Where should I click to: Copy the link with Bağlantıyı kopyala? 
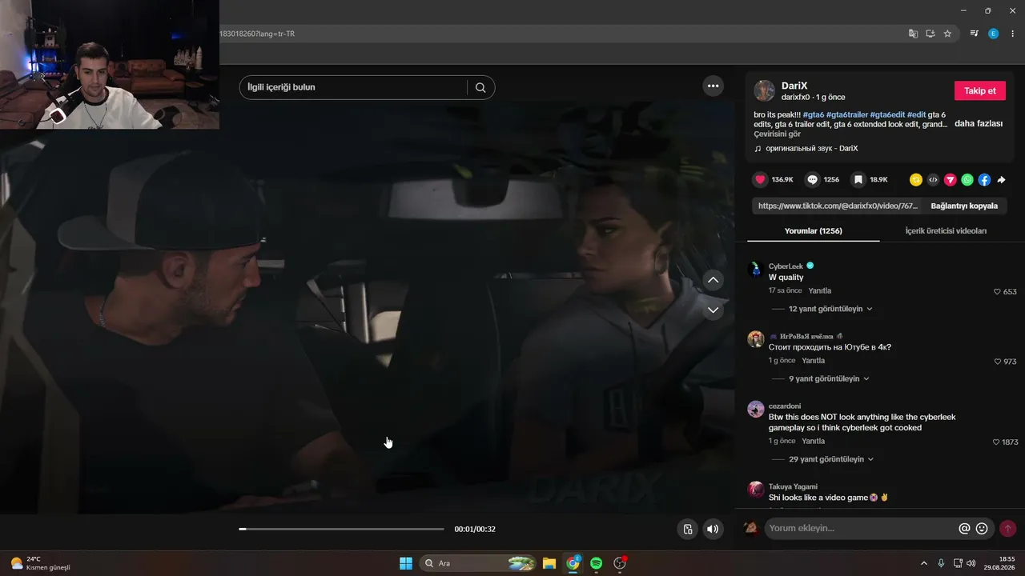pos(964,206)
